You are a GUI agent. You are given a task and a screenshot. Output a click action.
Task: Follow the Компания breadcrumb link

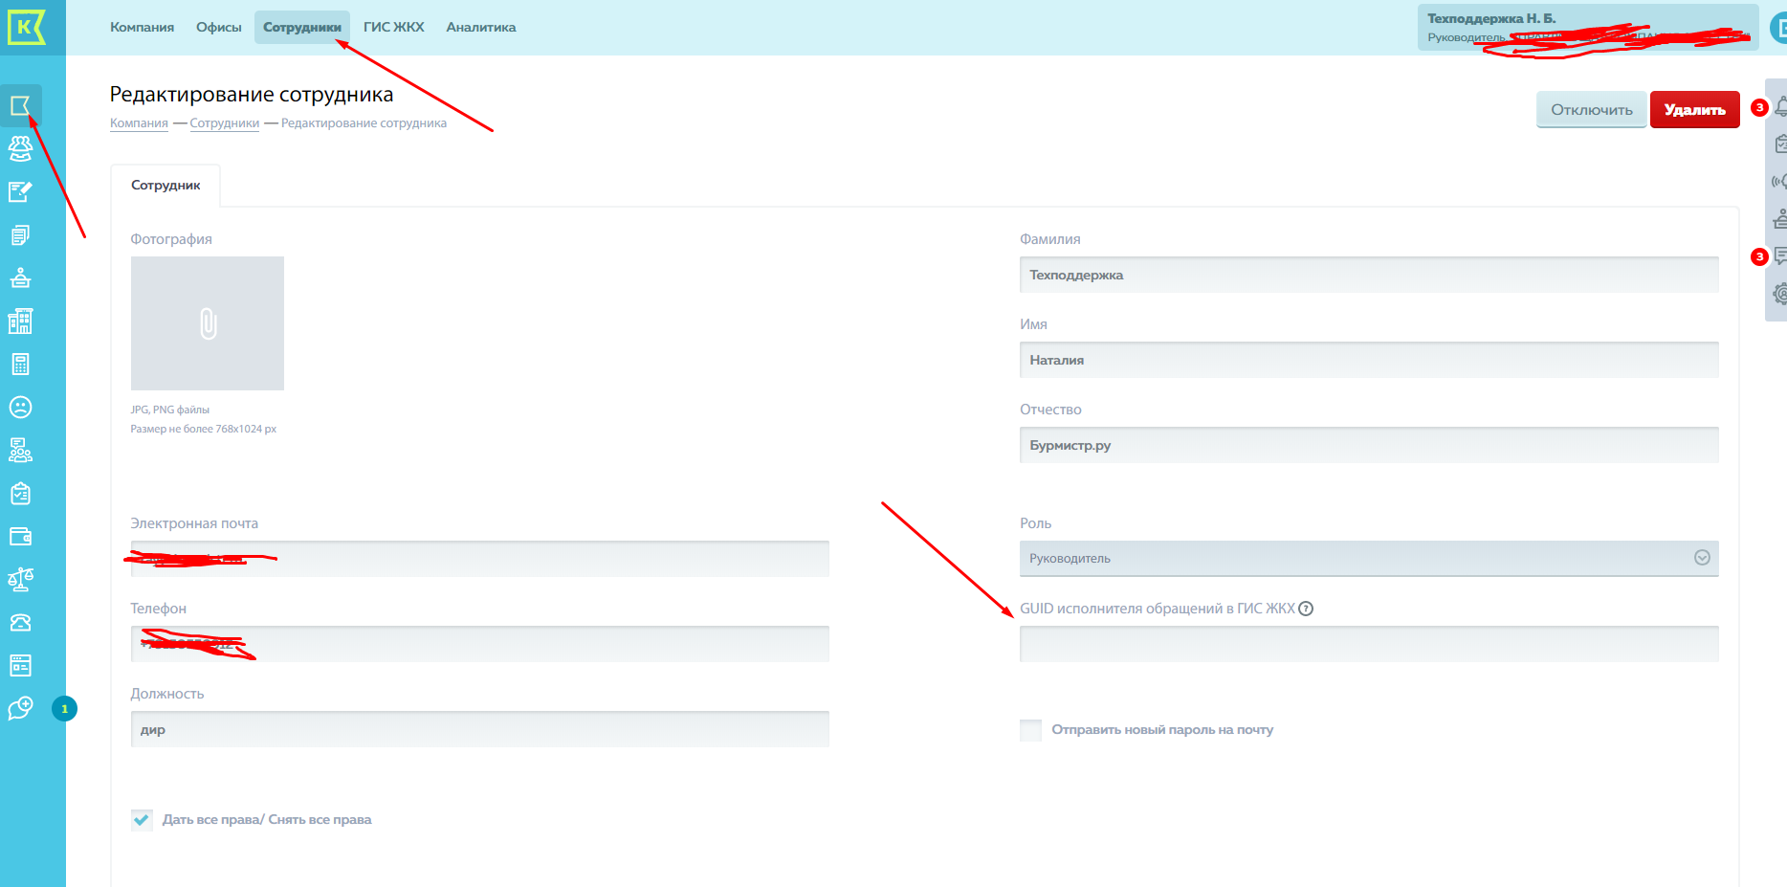click(139, 123)
